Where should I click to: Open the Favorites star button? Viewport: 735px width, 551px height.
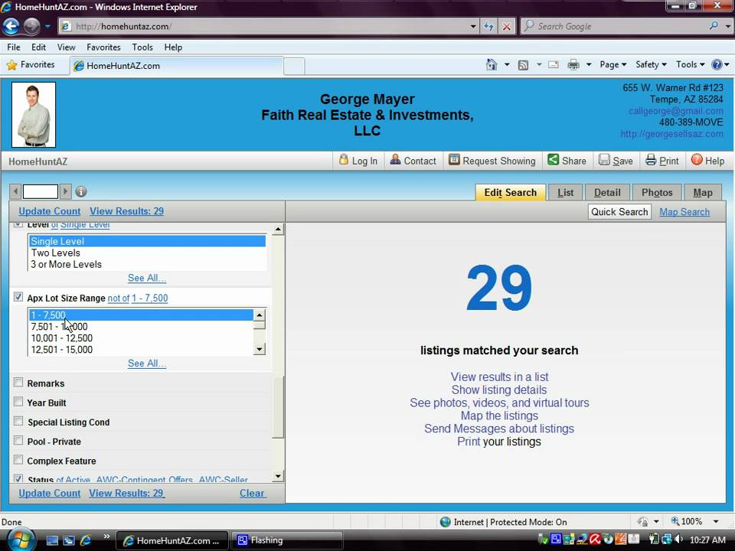(31, 64)
